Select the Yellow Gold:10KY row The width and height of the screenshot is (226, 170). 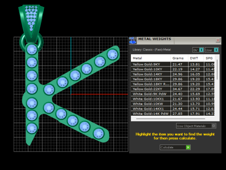pyautogui.click(x=173, y=69)
